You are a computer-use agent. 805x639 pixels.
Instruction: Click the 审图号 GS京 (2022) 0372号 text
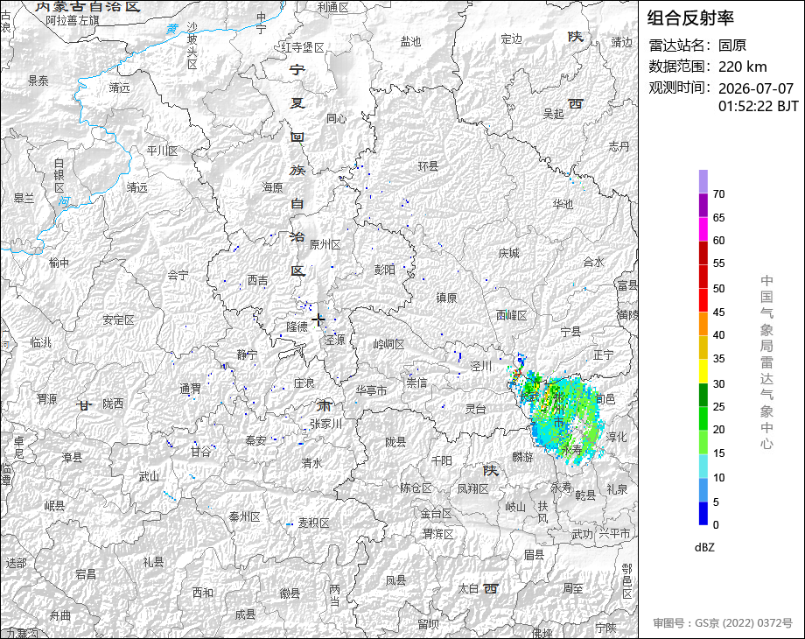[x=723, y=623]
